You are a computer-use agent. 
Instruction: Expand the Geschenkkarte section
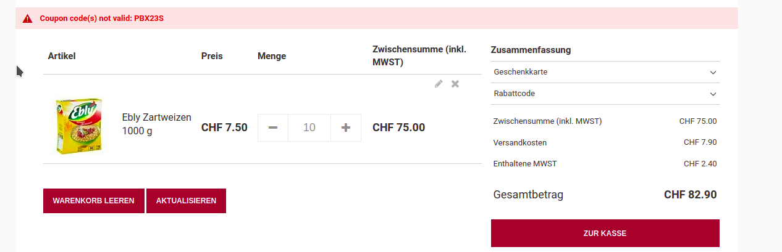point(605,72)
